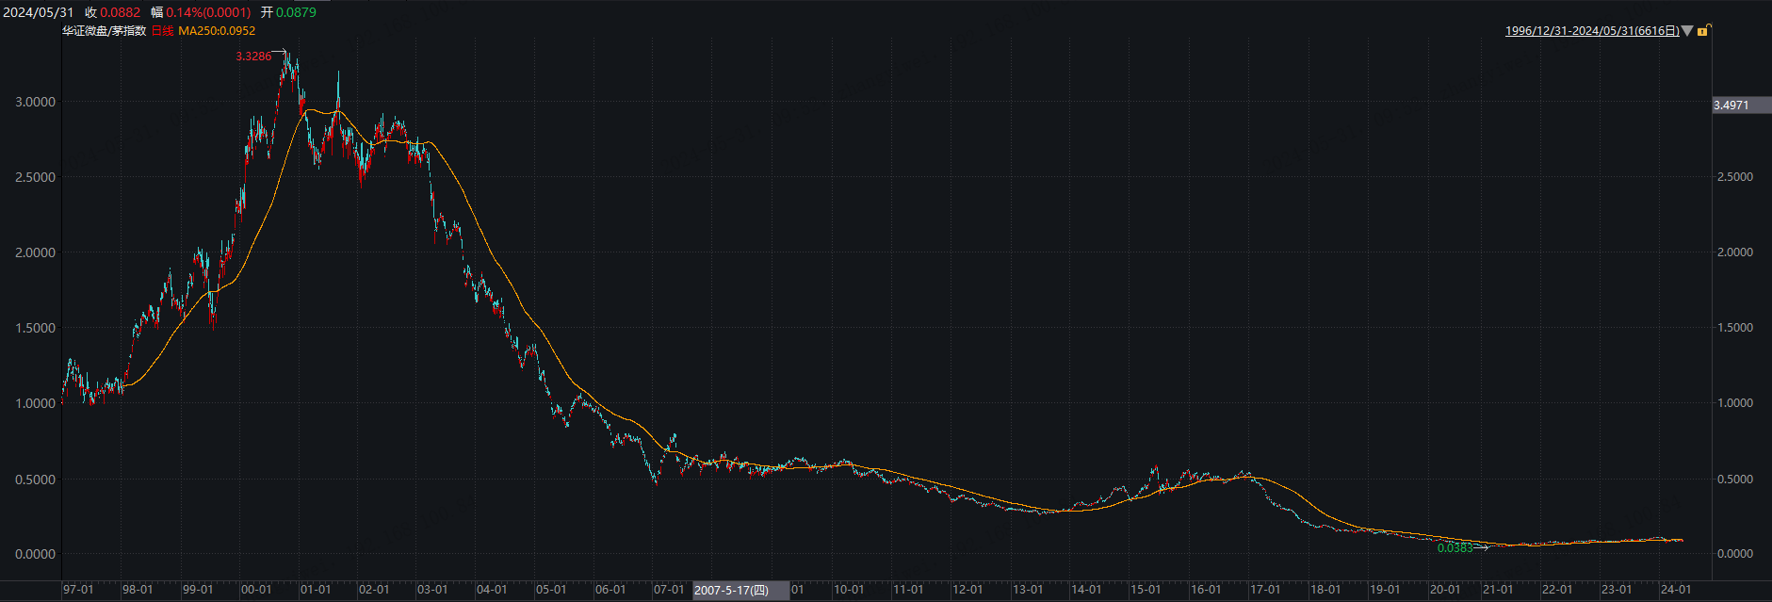Viewport: 1772px width, 602px height.
Task: Toggle the yellow padlock lock icon
Action: pyautogui.click(x=1703, y=31)
